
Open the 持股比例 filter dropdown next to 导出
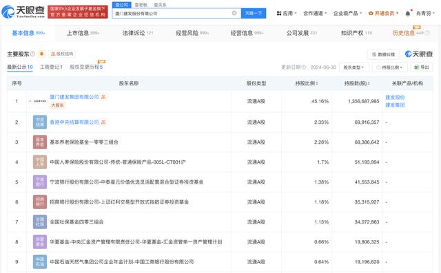pyautogui.click(x=390, y=67)
